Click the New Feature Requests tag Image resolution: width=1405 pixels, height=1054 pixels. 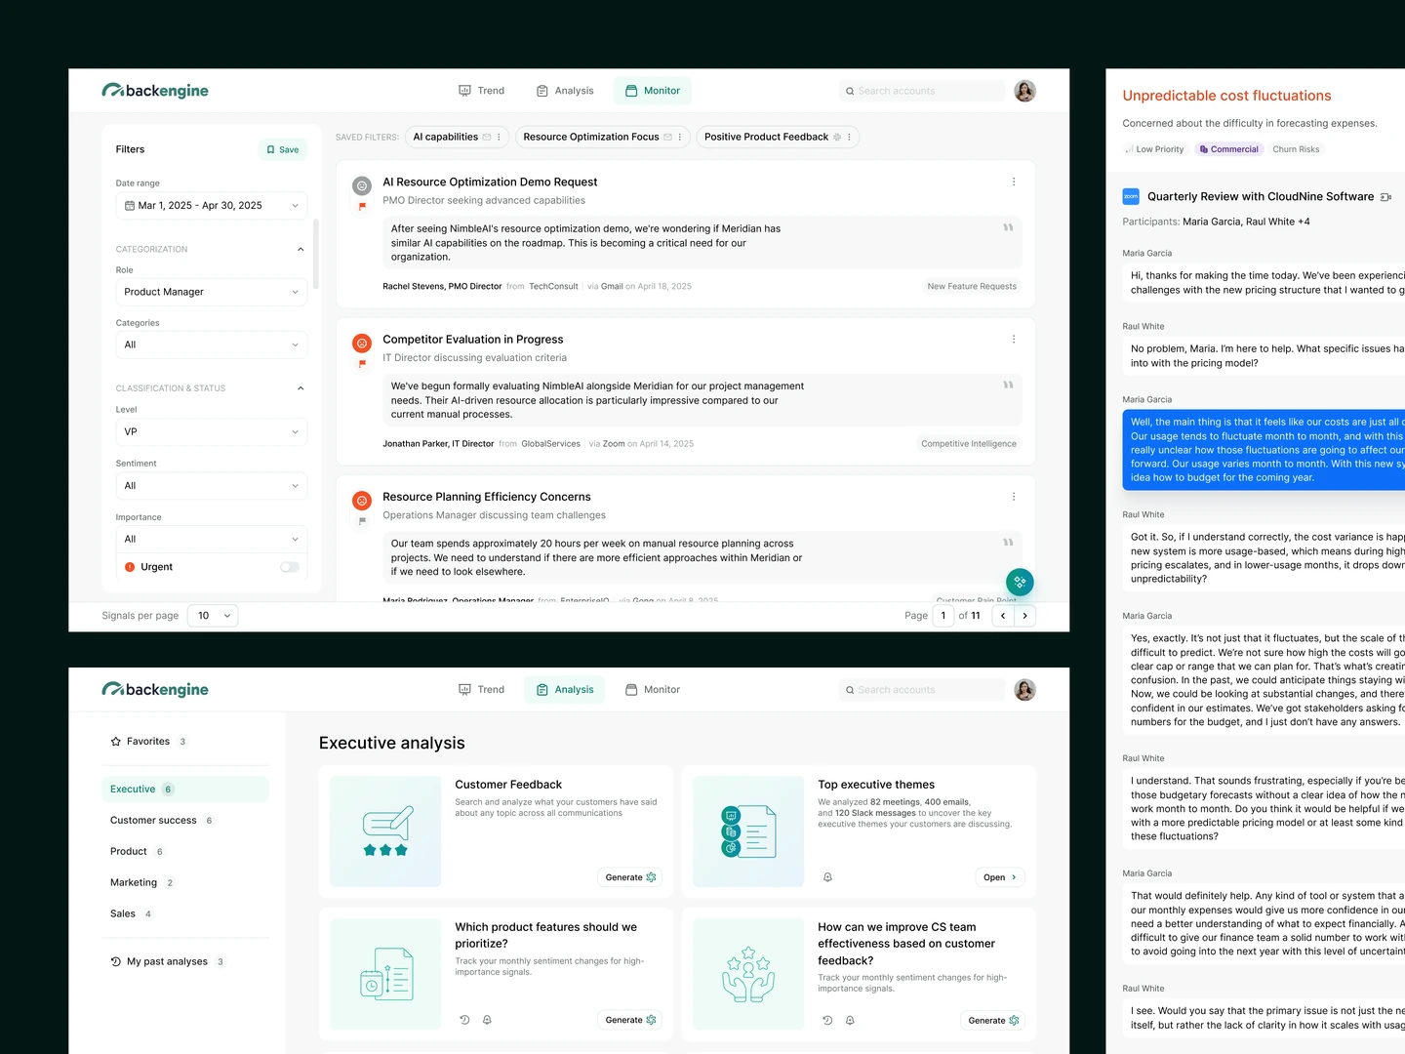(972, 287)
